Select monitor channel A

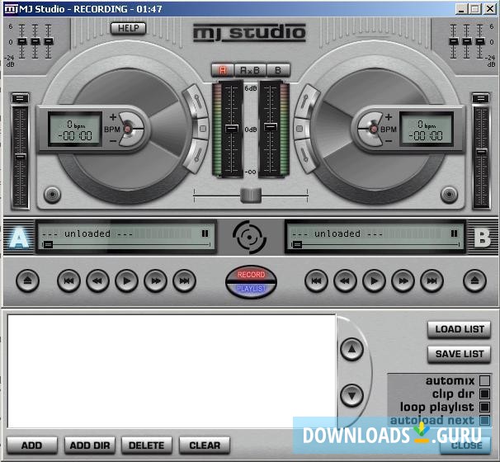click(x=223, y=70)
